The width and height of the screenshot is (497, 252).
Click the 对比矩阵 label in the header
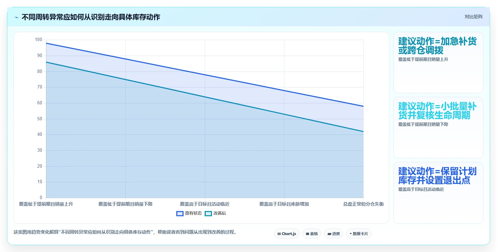(x=473, y=17)
